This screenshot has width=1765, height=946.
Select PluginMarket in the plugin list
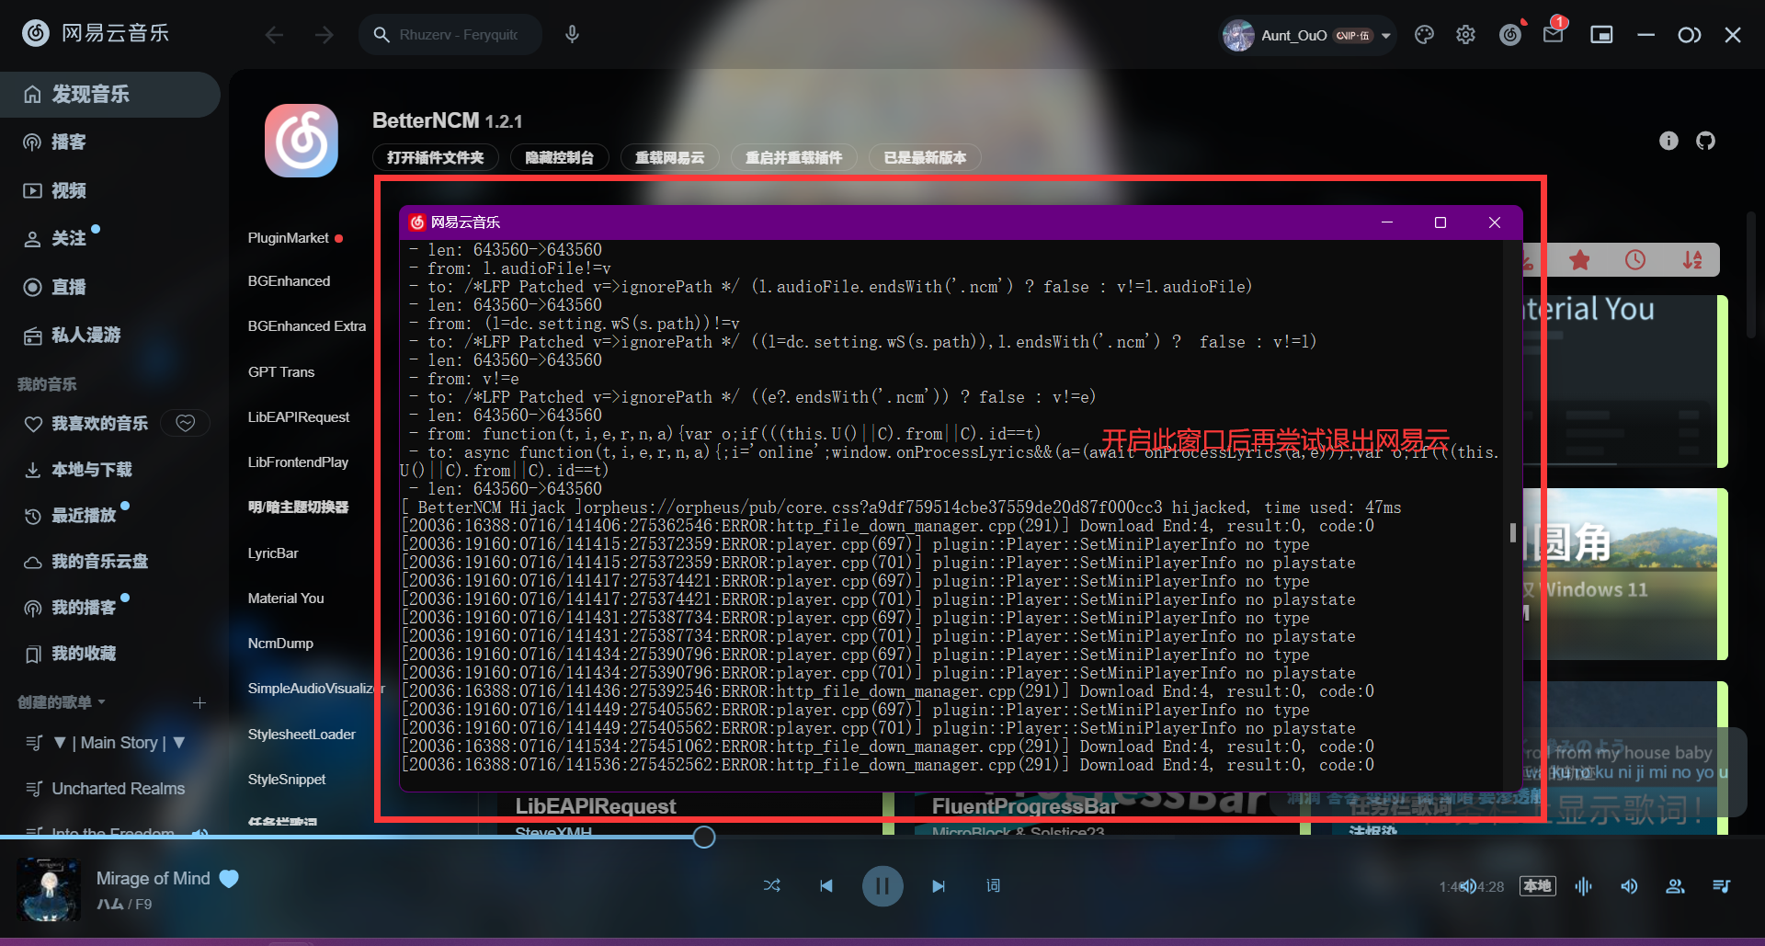[288, 238]
